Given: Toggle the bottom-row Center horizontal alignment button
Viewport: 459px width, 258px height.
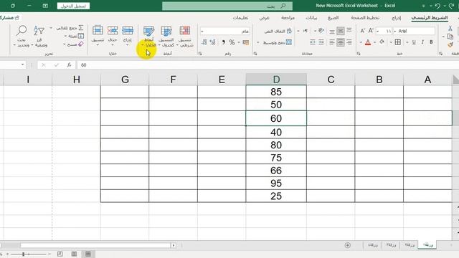Looking at the screenshot, I should pos(340,42).
